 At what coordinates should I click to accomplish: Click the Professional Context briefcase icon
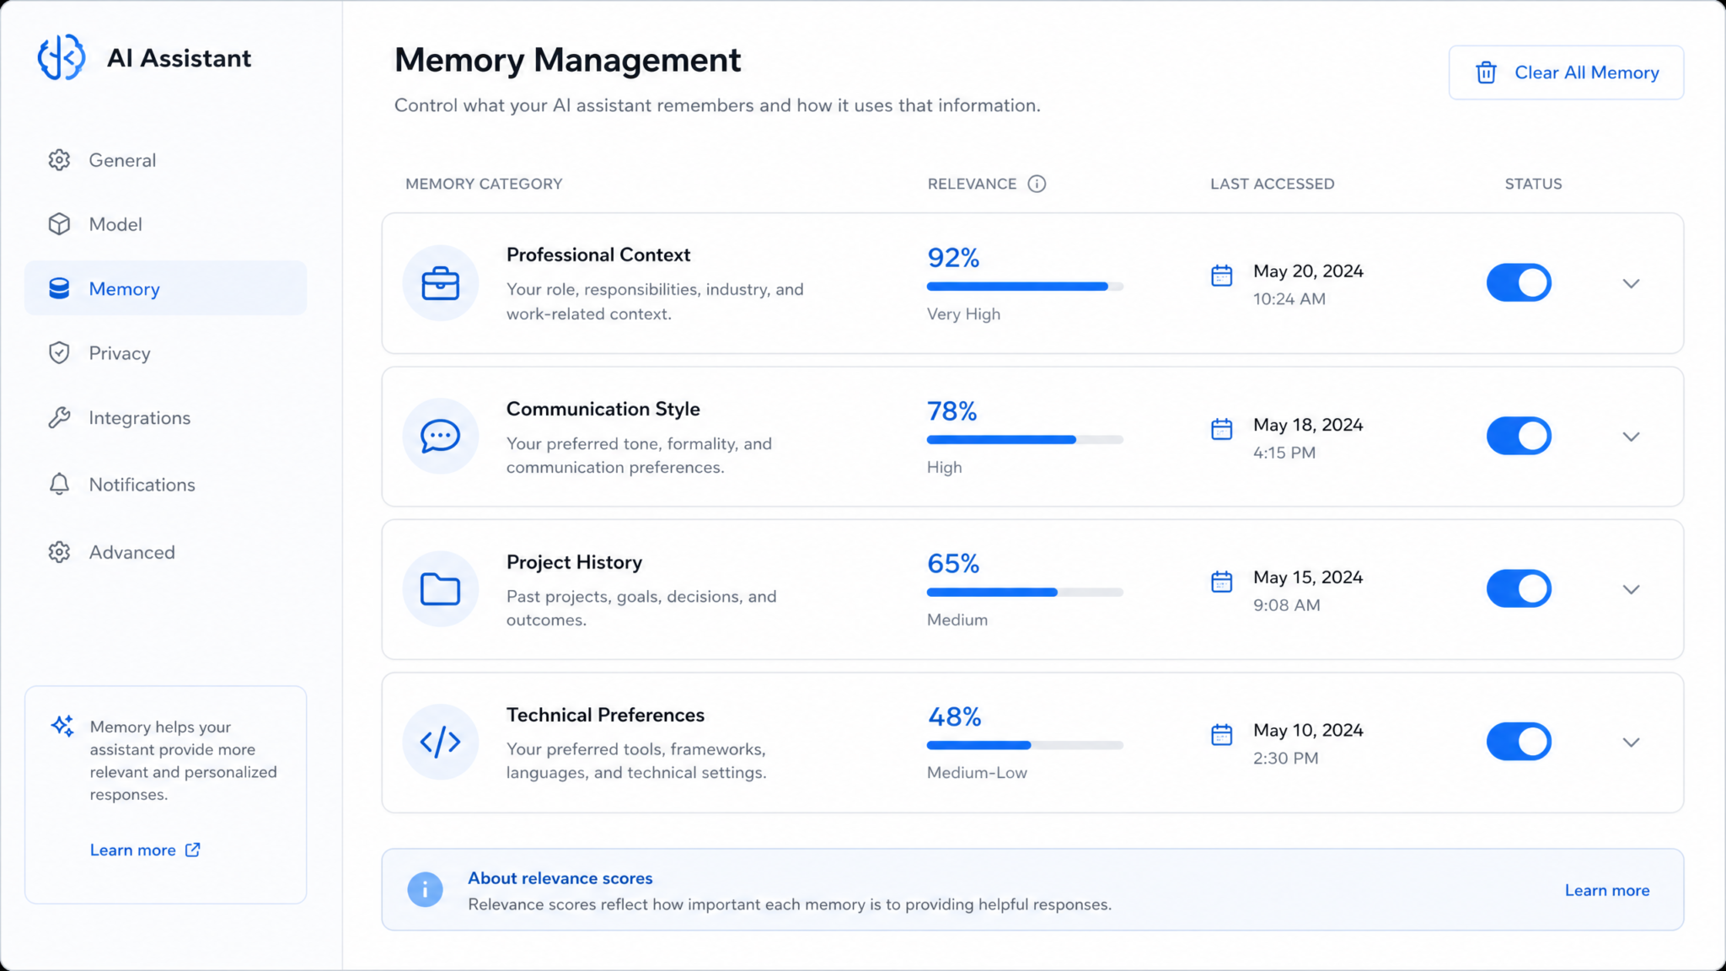440,283
